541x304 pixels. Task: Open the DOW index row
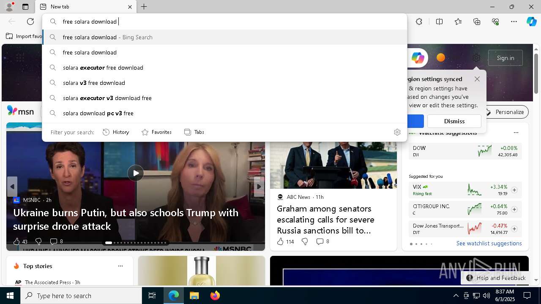[x=465, y=151]
